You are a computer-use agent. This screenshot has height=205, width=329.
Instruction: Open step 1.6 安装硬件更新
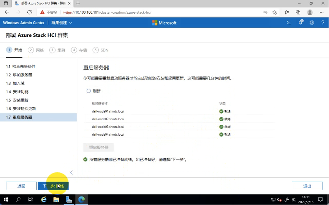coord(38,109)
